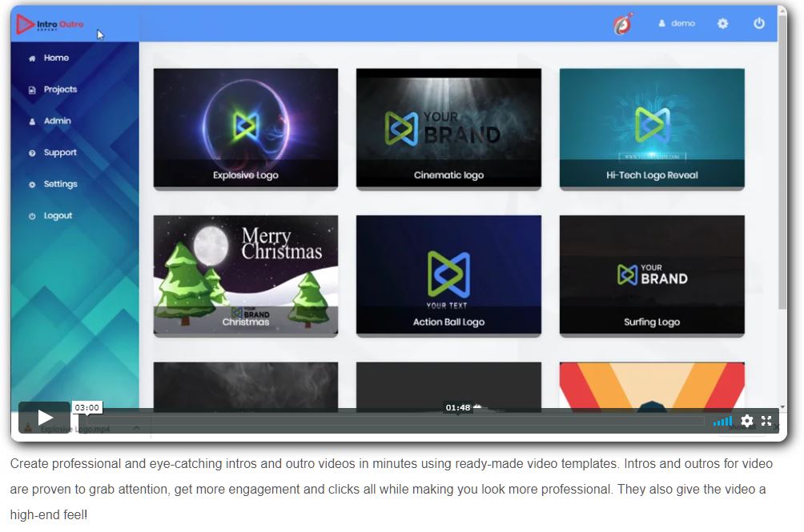Open the Support page from the sidebar
This screenshot has height=532, width=804.
click(x=59, y=153)
